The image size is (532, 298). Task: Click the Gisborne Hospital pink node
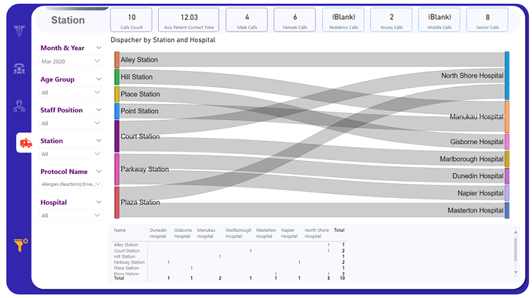pyautogui.click(x=507, y=142)
